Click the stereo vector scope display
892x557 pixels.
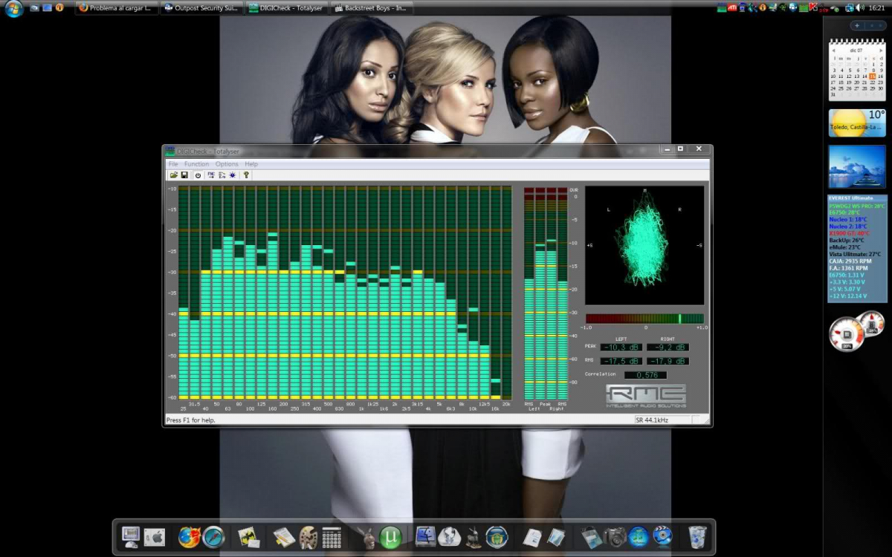(644, 245)
